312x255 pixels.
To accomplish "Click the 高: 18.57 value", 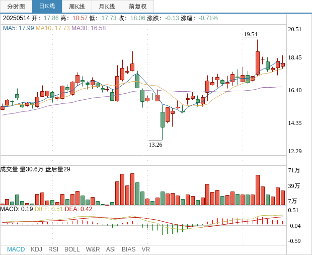I will point(74,18).
